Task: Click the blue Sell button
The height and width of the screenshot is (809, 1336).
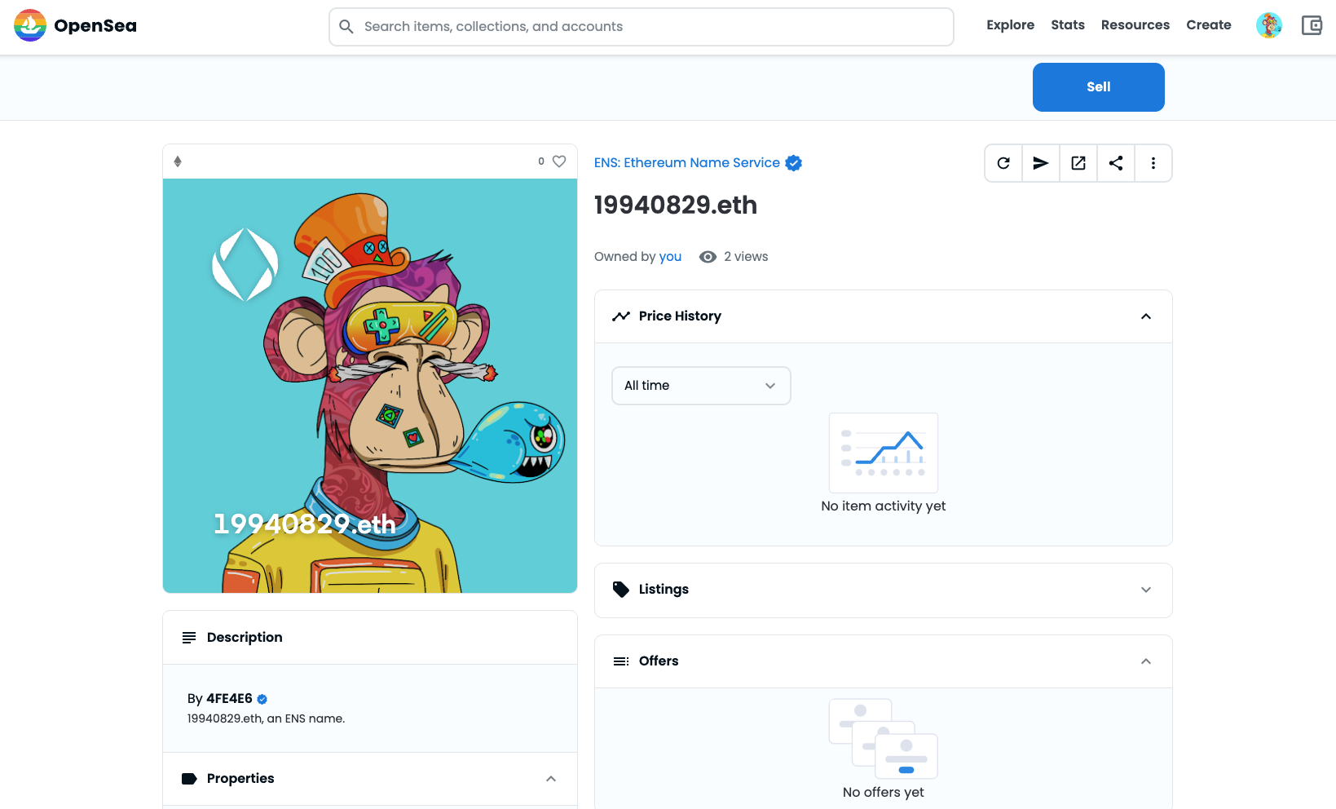Action: point(1098,87)
